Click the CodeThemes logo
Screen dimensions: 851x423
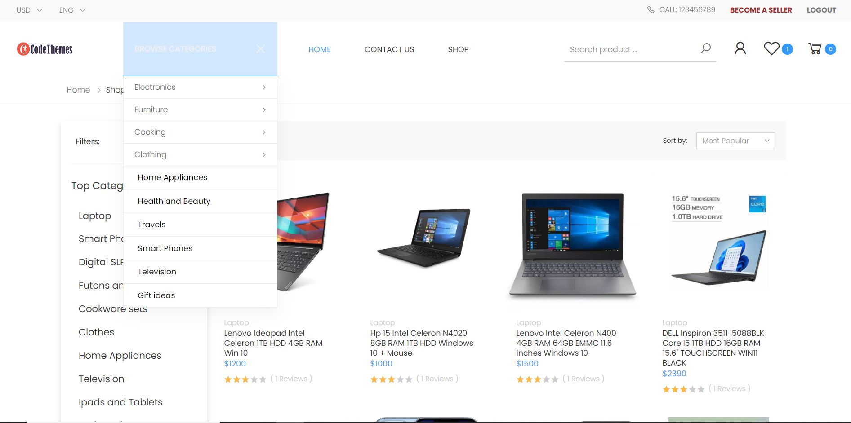pyautogui.click(x=45, y=49)
